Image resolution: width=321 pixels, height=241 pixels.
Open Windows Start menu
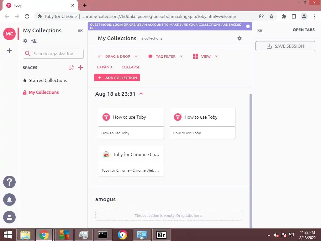pyautogui.click(x=8, y=235)
